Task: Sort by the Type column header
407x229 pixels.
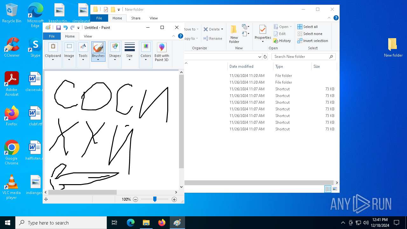Action: pos(292,66)
